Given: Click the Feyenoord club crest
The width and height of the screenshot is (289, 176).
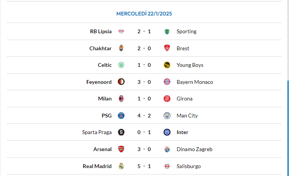Looking at the screenshot, I should (x=121, y=82).
